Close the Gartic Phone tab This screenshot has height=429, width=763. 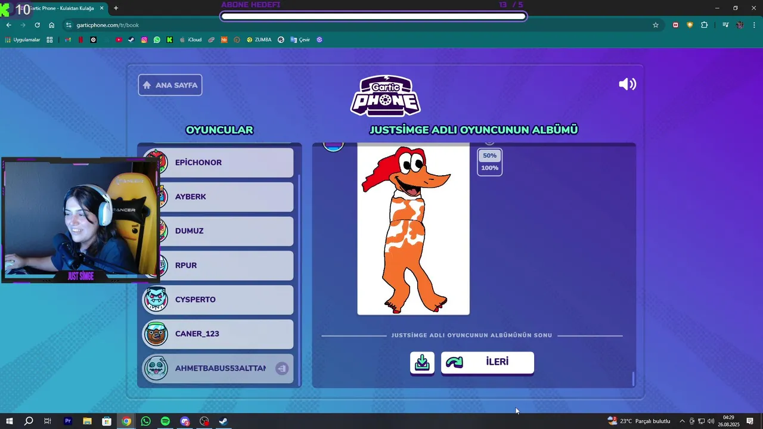101,8
